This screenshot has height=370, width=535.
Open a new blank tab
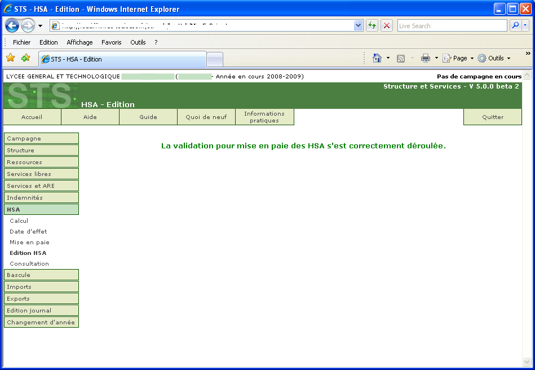(215, 60)
